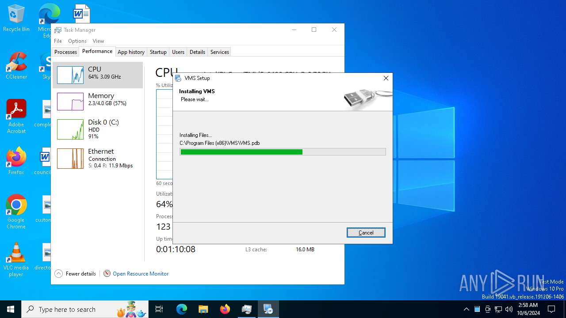Open the Options menu in Task Manager
The height and width of the screenshot is (318, 566).
click(77, 41)
